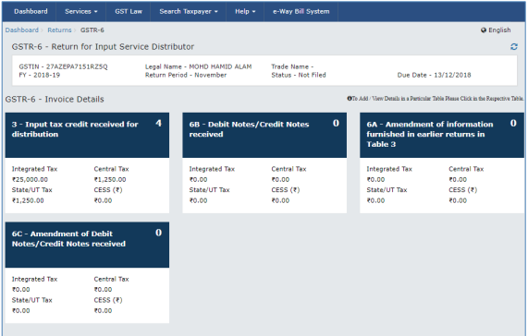The height and width of the screenshot is (336, 528).
Task: Click the Trade Name label
Action: [x=292, y=66]
